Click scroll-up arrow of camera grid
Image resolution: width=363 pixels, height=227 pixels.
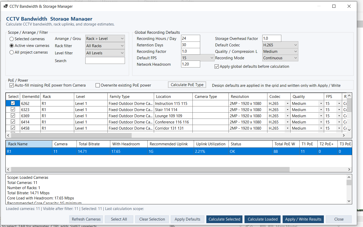point(349,96)
